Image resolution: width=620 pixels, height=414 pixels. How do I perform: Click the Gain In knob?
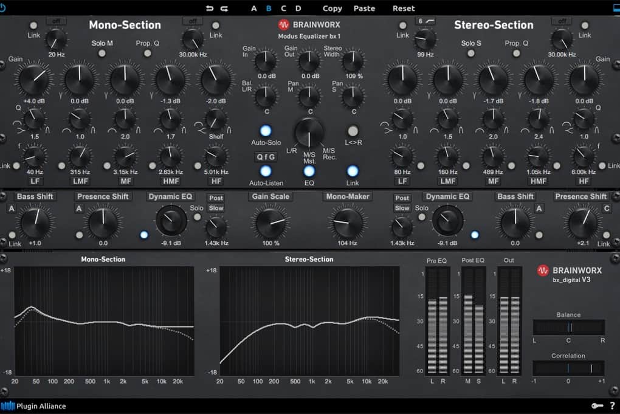coord(266,61)
